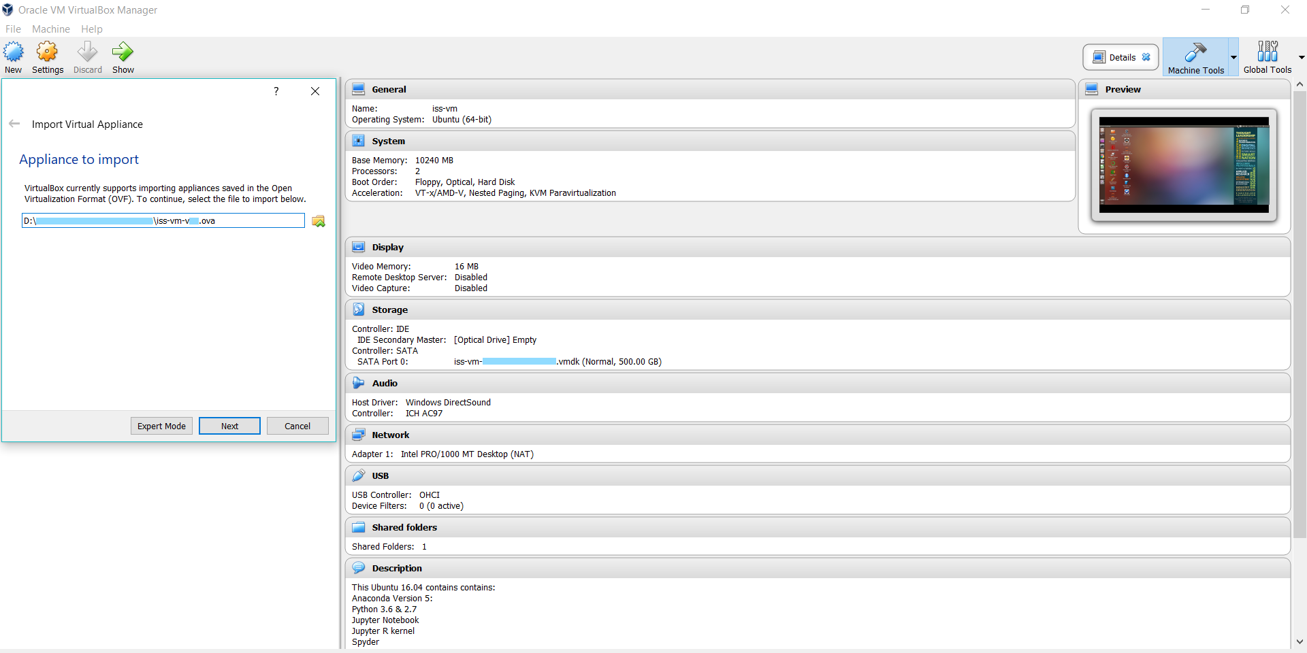Click the vertical scrollbar thumb in details pane

[1300, 314]
